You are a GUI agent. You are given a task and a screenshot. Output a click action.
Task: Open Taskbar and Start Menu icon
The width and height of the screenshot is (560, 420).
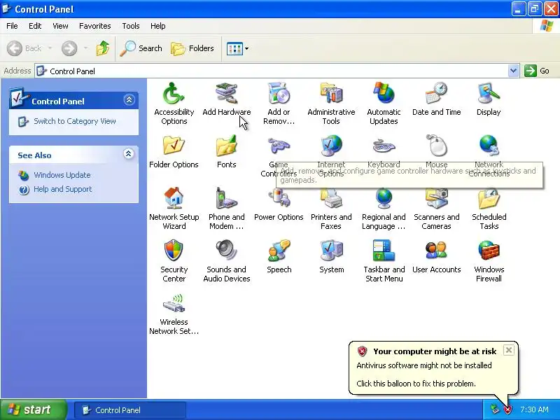click(x=384, y=251)
